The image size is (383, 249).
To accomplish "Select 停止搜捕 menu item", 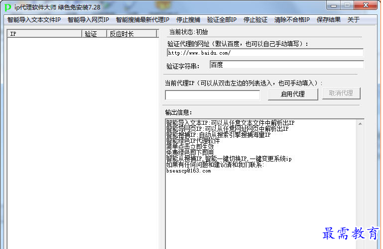I will (188, 20).
